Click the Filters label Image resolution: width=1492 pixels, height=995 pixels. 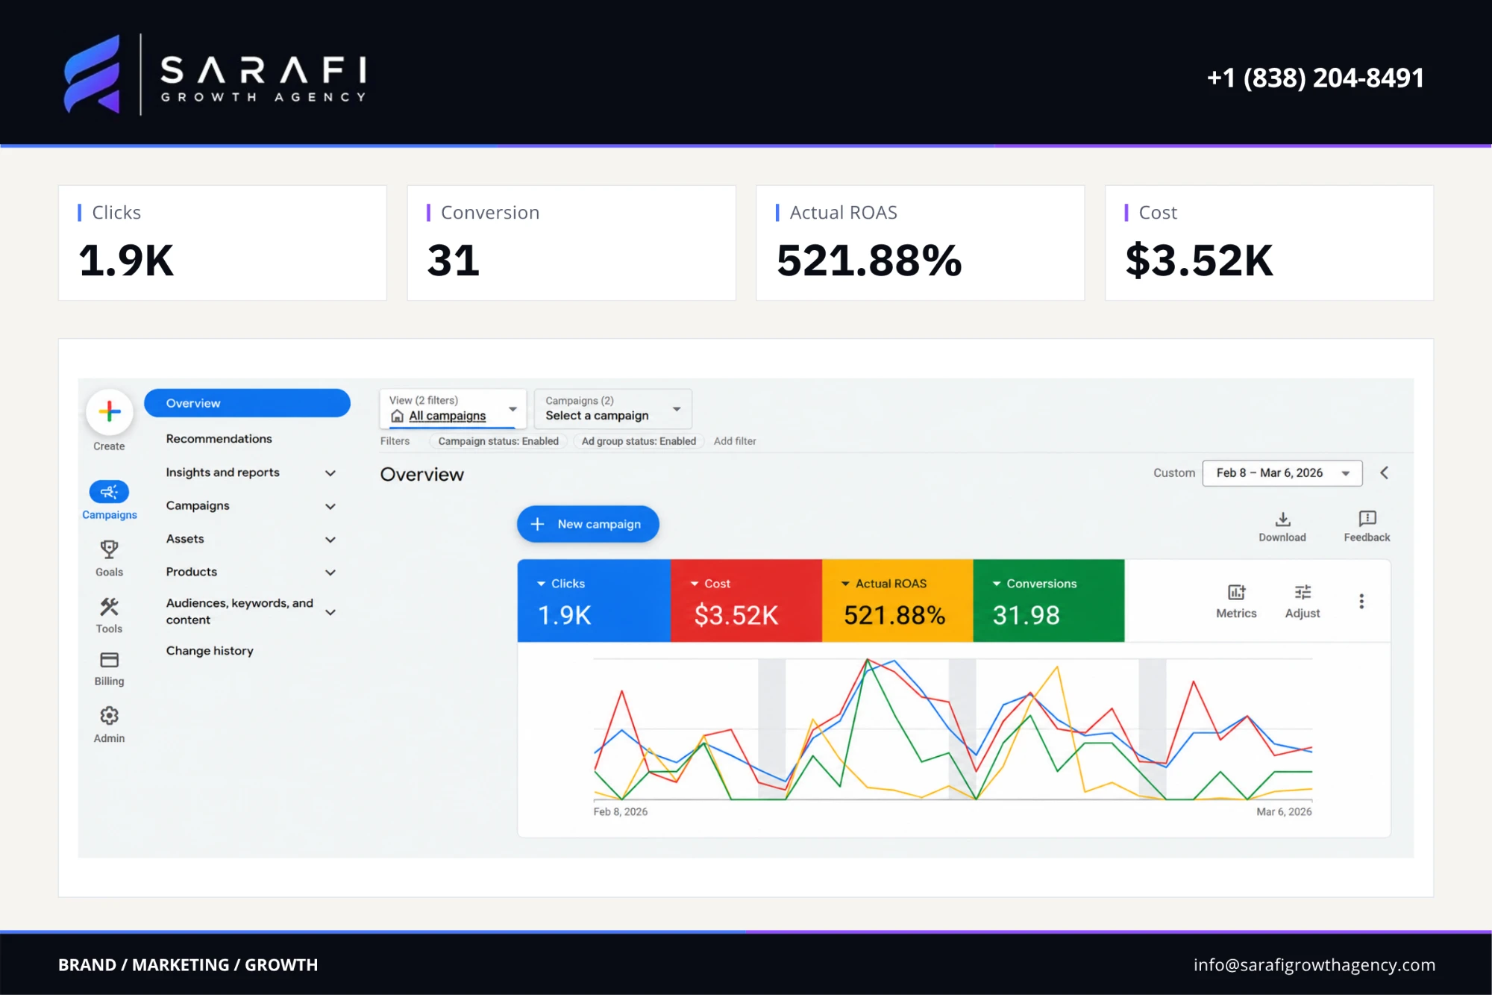395,441
